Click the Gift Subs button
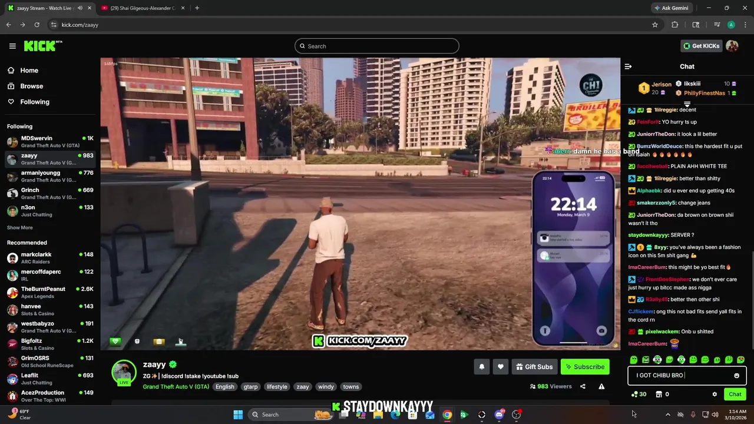The height and width of the screenshot is (424, 754). click(x=534, y=367)
